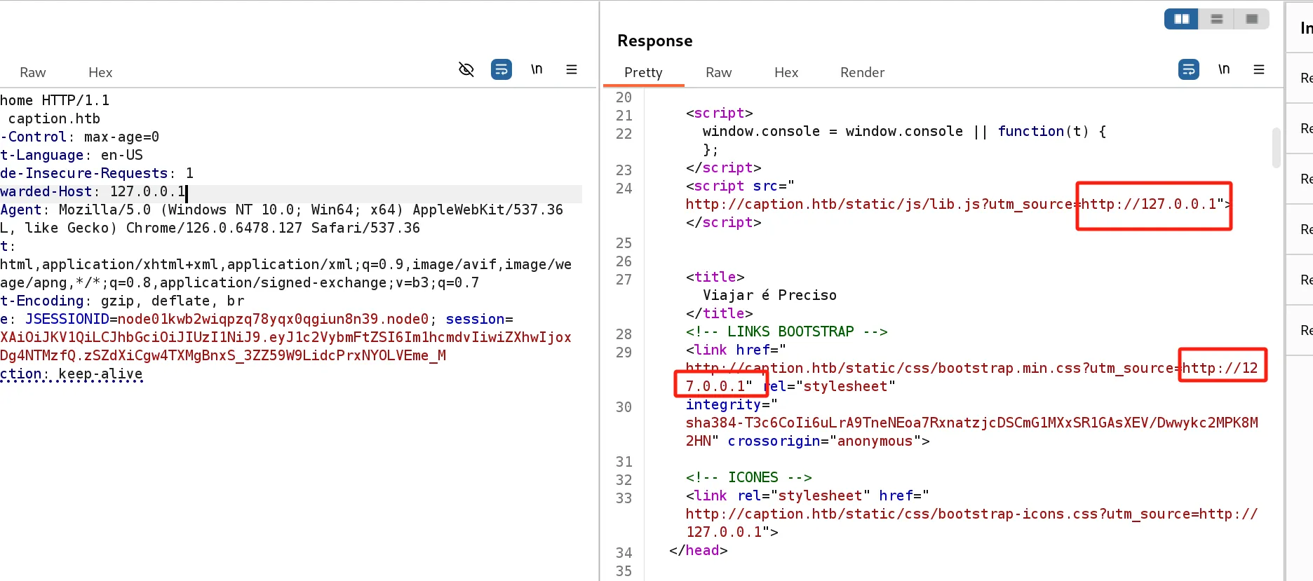Click the closing </head> tag line
The height and width of the screenshot is (581, 1313).
point(699,550)
